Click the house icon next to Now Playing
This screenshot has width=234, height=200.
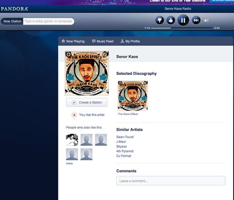(63, 41)
